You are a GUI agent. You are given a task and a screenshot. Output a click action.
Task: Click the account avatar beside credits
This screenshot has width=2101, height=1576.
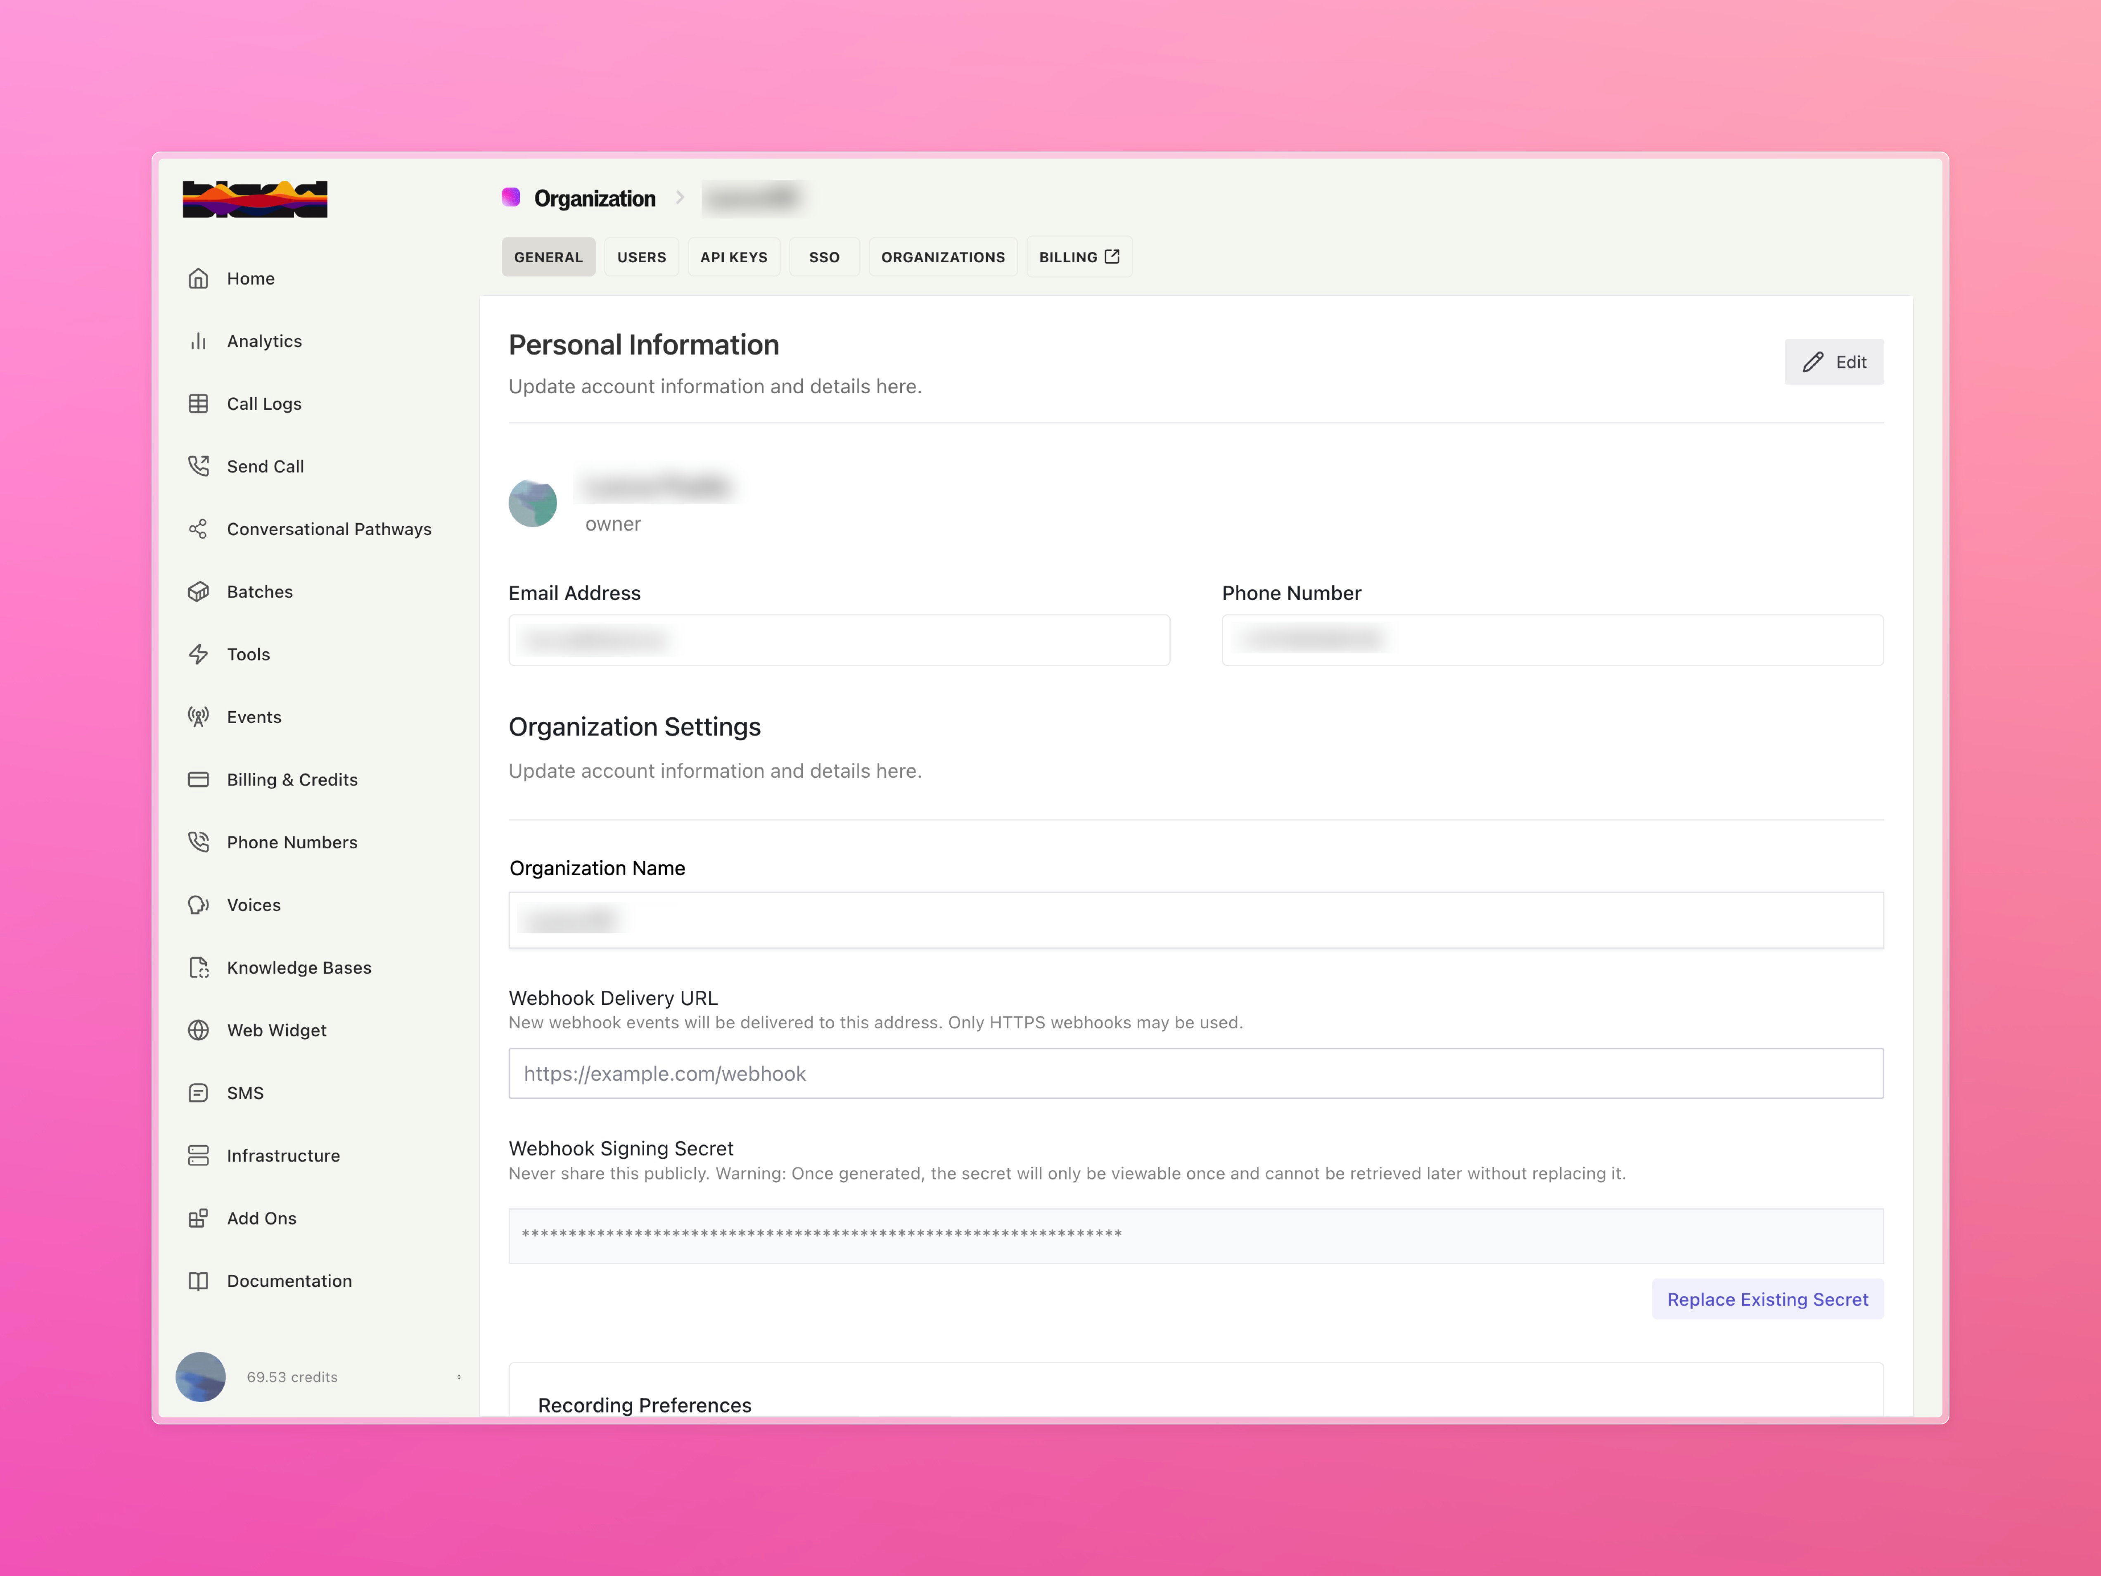point(200,1377)
